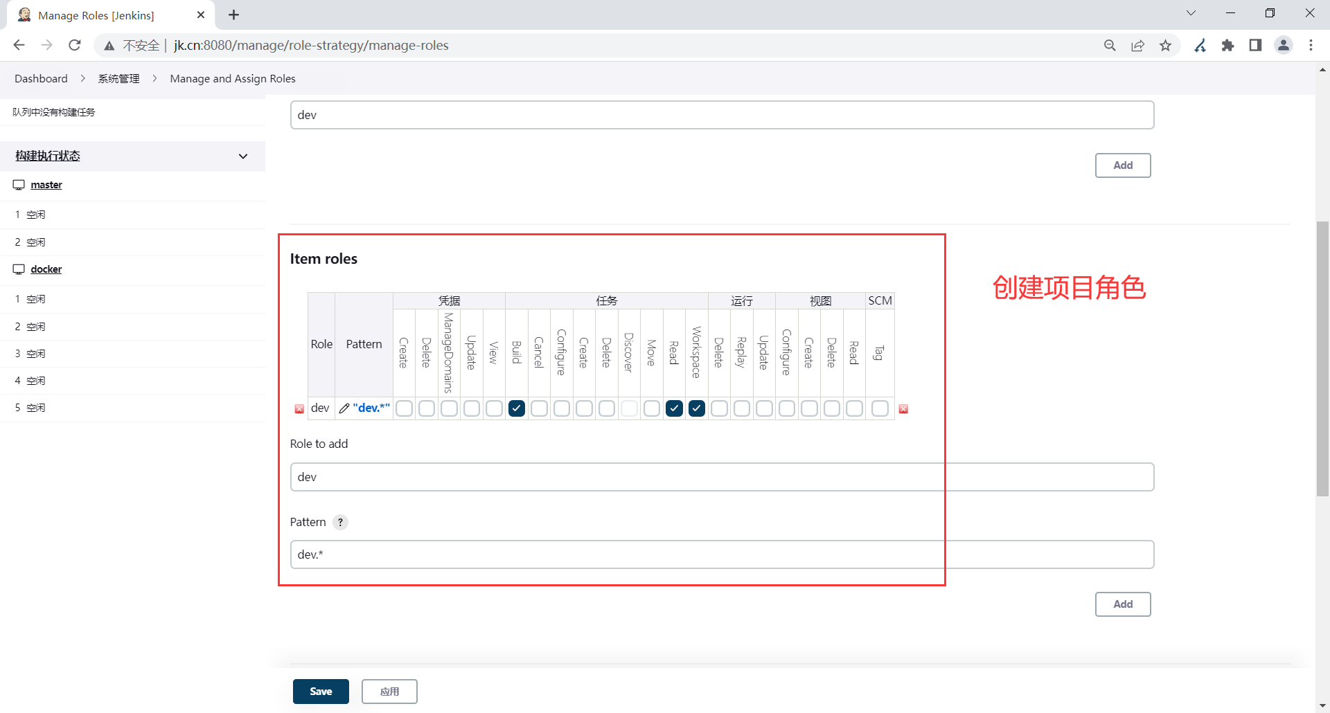This screenshot has width=1330, height=713.
Task: Toggle SCM Tag permission for dev
Action: coord(880,408)
